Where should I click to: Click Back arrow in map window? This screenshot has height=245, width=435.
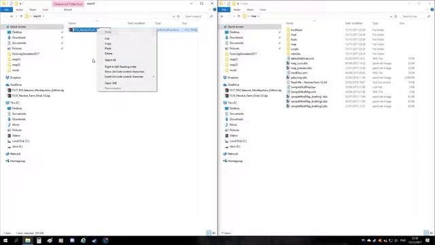[x=222, y=16]
